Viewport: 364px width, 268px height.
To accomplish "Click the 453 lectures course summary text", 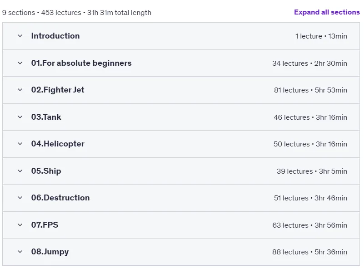I will [61, 13].
